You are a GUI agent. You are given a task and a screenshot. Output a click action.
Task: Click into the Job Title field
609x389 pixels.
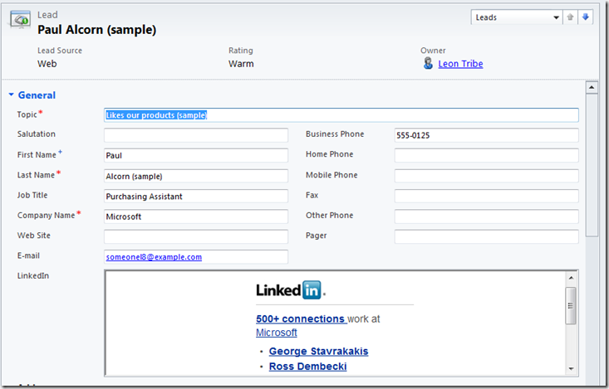click(196, 196)
